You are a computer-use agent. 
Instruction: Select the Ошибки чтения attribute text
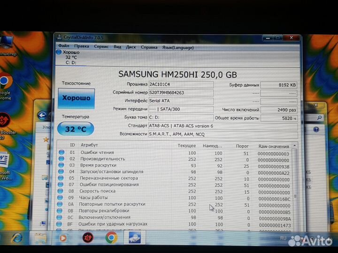97,152
